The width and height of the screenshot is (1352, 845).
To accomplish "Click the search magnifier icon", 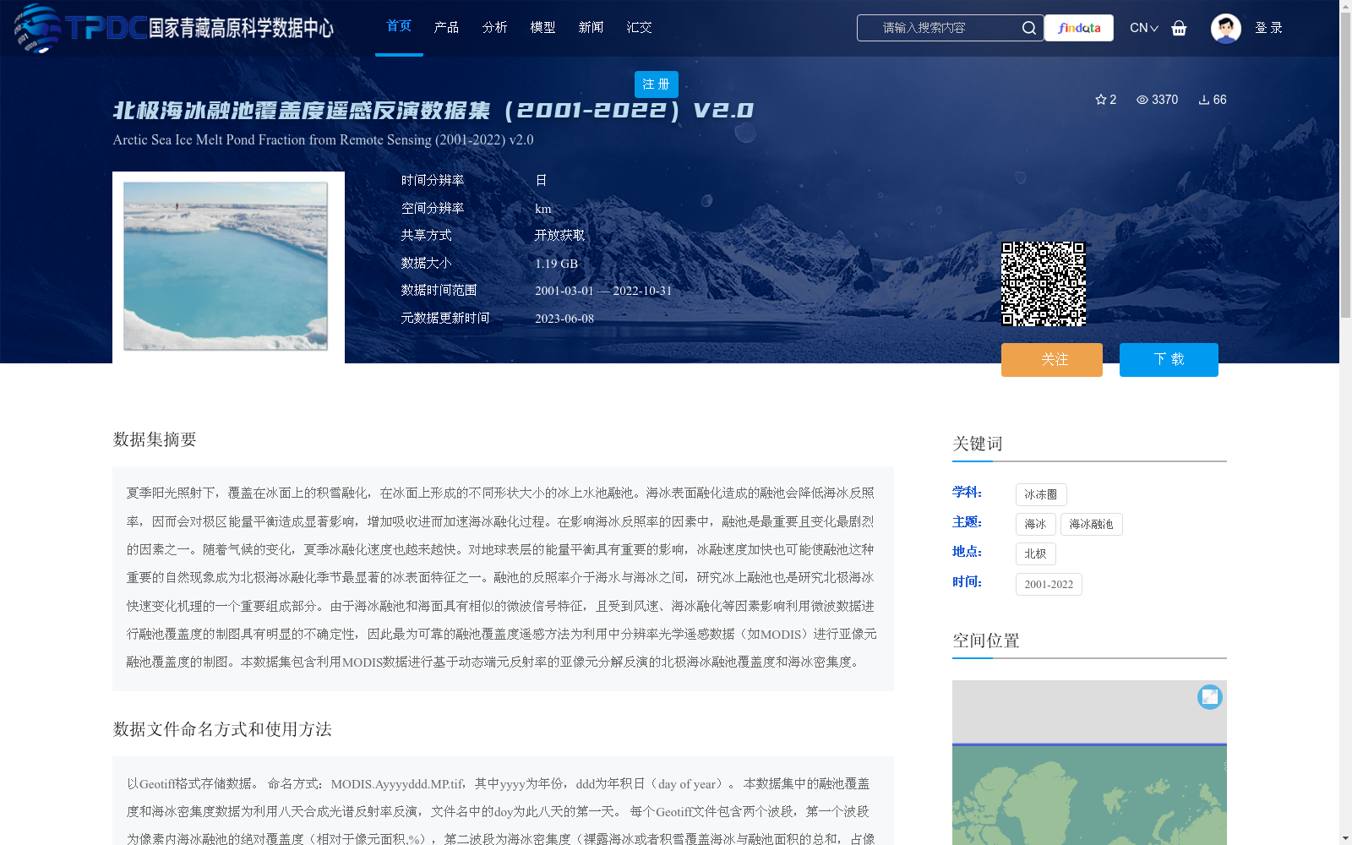I will (1028, 28).
